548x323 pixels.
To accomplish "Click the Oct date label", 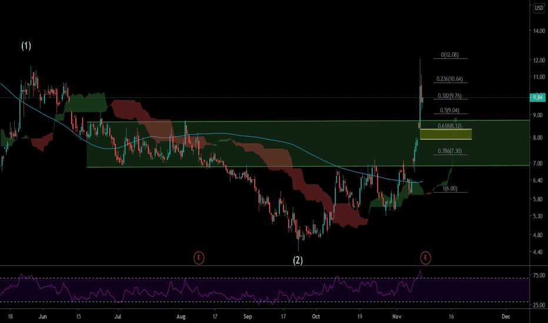I will 316,317.
